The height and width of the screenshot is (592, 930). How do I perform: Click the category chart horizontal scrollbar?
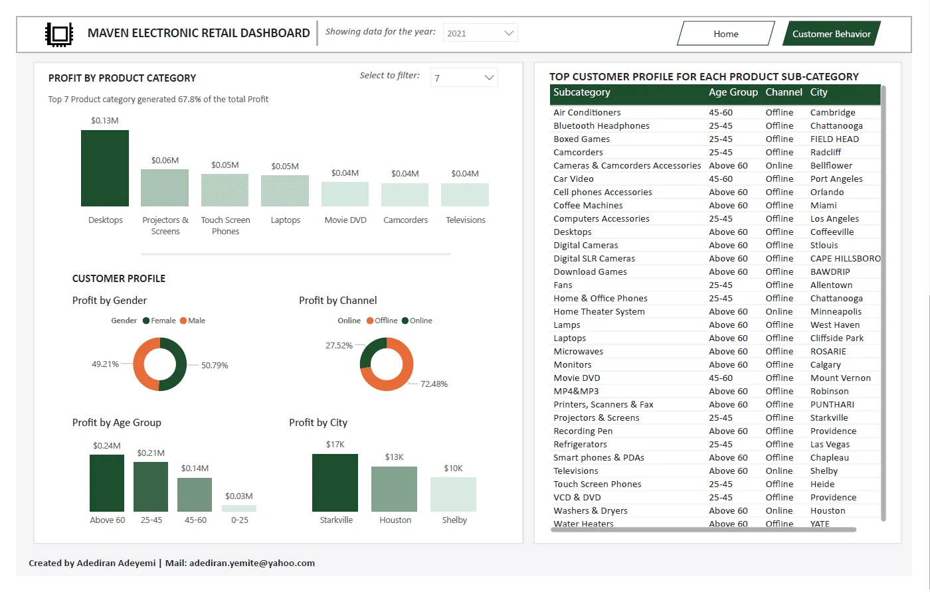coord(296,254)
